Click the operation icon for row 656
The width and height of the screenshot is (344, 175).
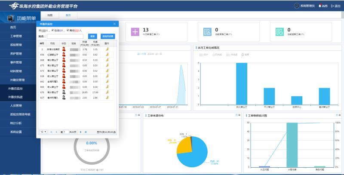107,55
